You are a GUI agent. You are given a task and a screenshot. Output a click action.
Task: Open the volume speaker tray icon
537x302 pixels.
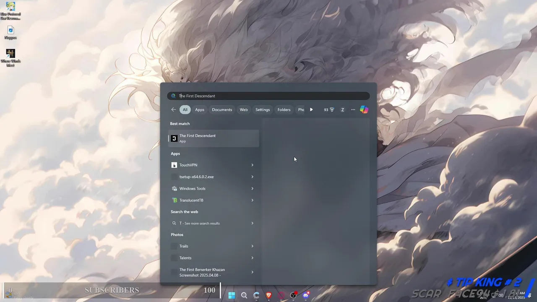click(x=500, y=295)
